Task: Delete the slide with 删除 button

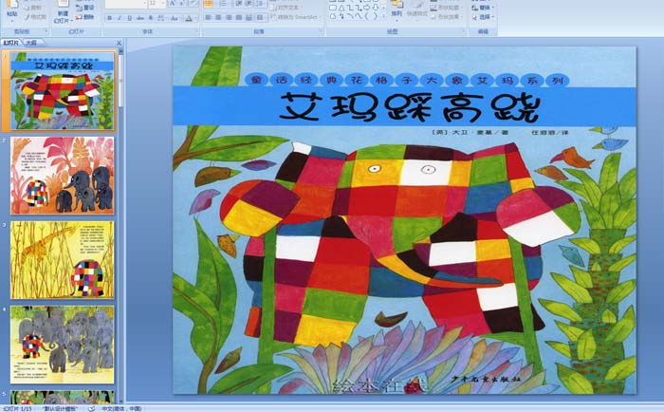Action: click(x=85, y=17)
